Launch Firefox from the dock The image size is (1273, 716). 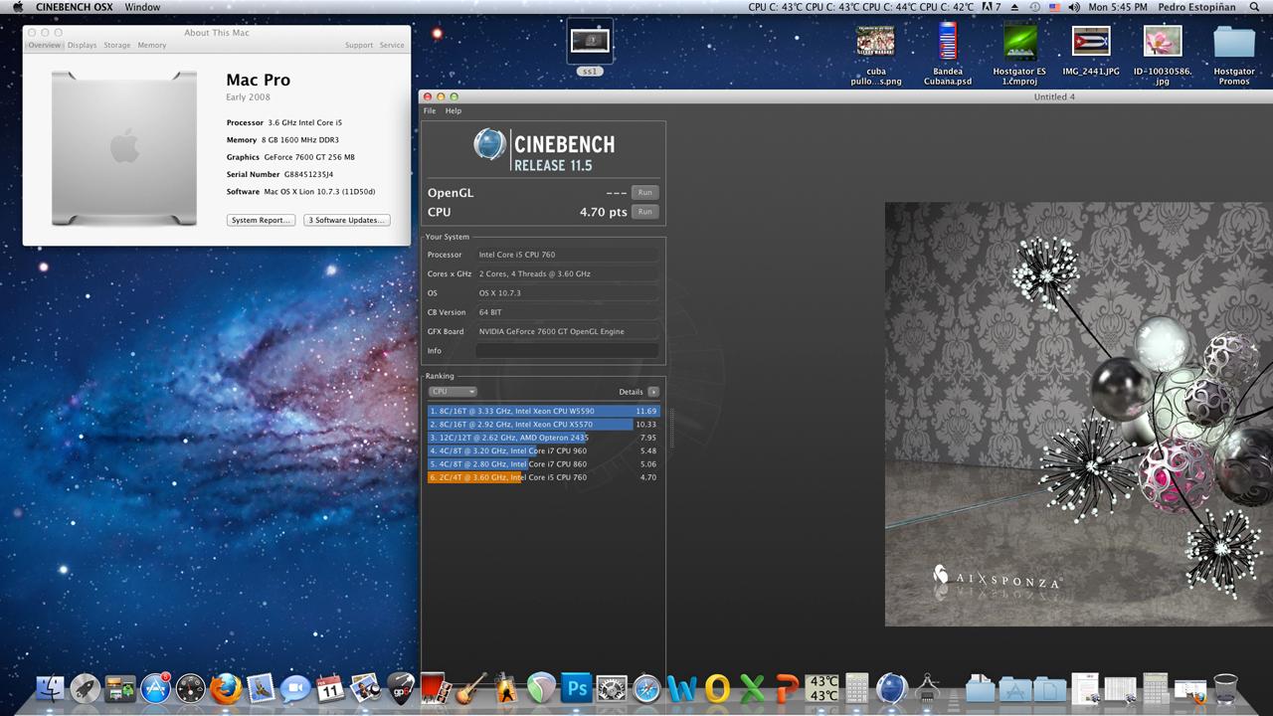click(x=226, y=688)
